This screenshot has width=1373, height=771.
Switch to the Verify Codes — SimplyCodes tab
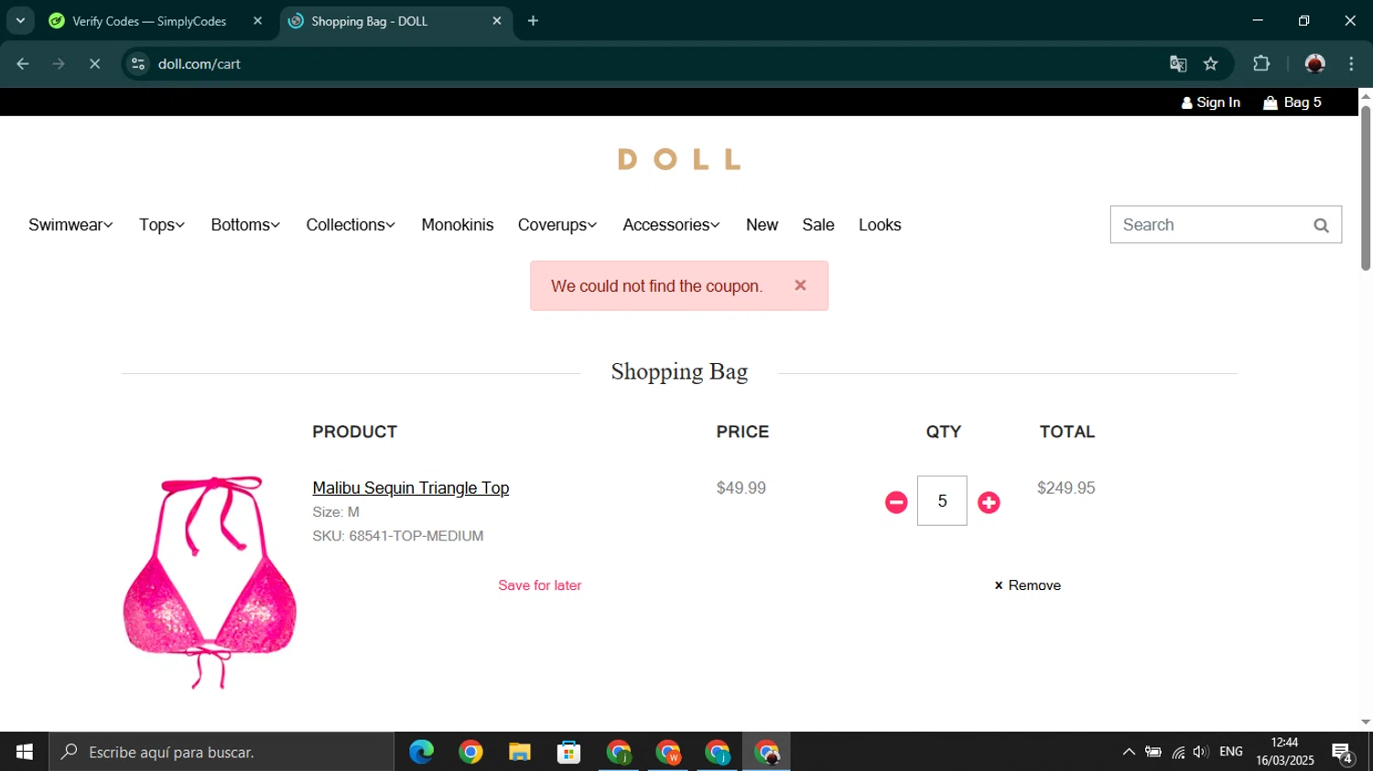(149, 21)
